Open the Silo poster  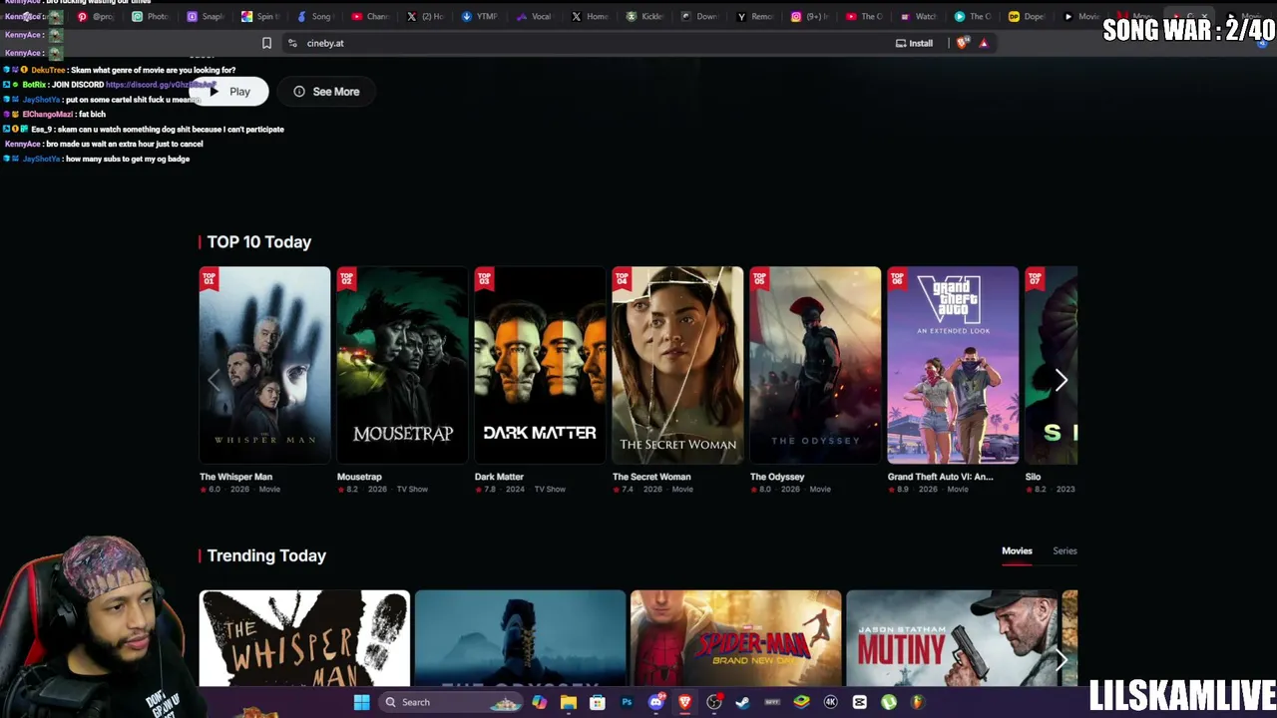coord(1052,365)
